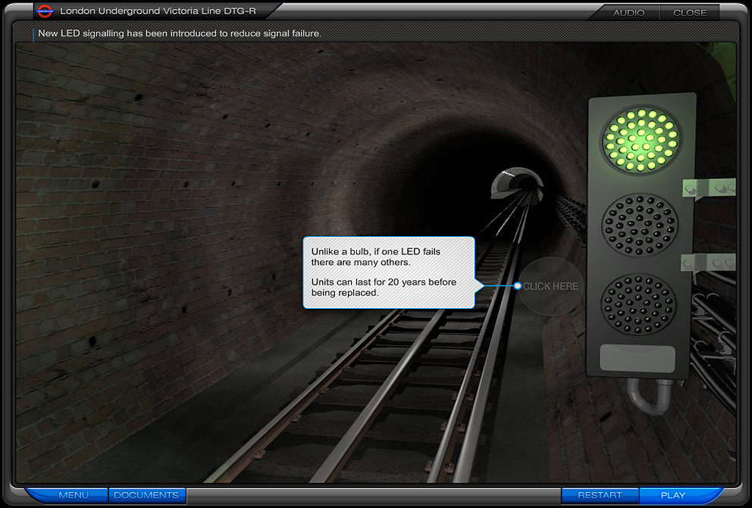Select the illuminated green LED signal light
The image size is (752, 508).
[641, 139]
